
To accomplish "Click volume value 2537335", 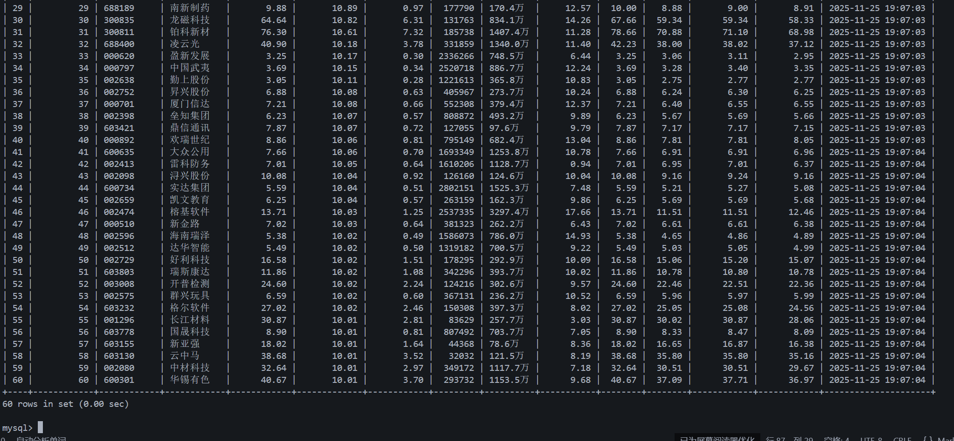I will [456, 212].
